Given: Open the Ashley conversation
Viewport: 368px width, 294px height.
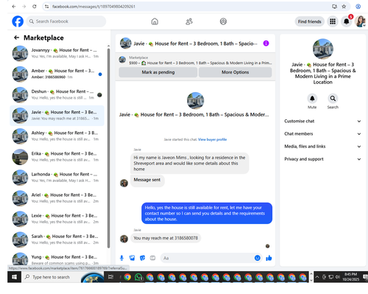Looking at the screenshot, I should pos(57,136).
